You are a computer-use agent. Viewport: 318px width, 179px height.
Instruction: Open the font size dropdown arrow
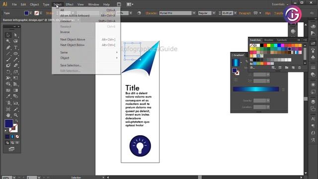235,13
